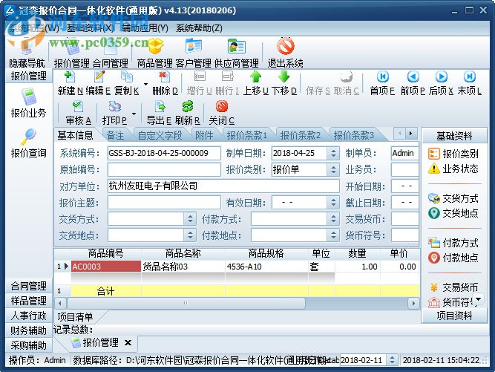Click the 复制 K copy icon

pos(127,77)
